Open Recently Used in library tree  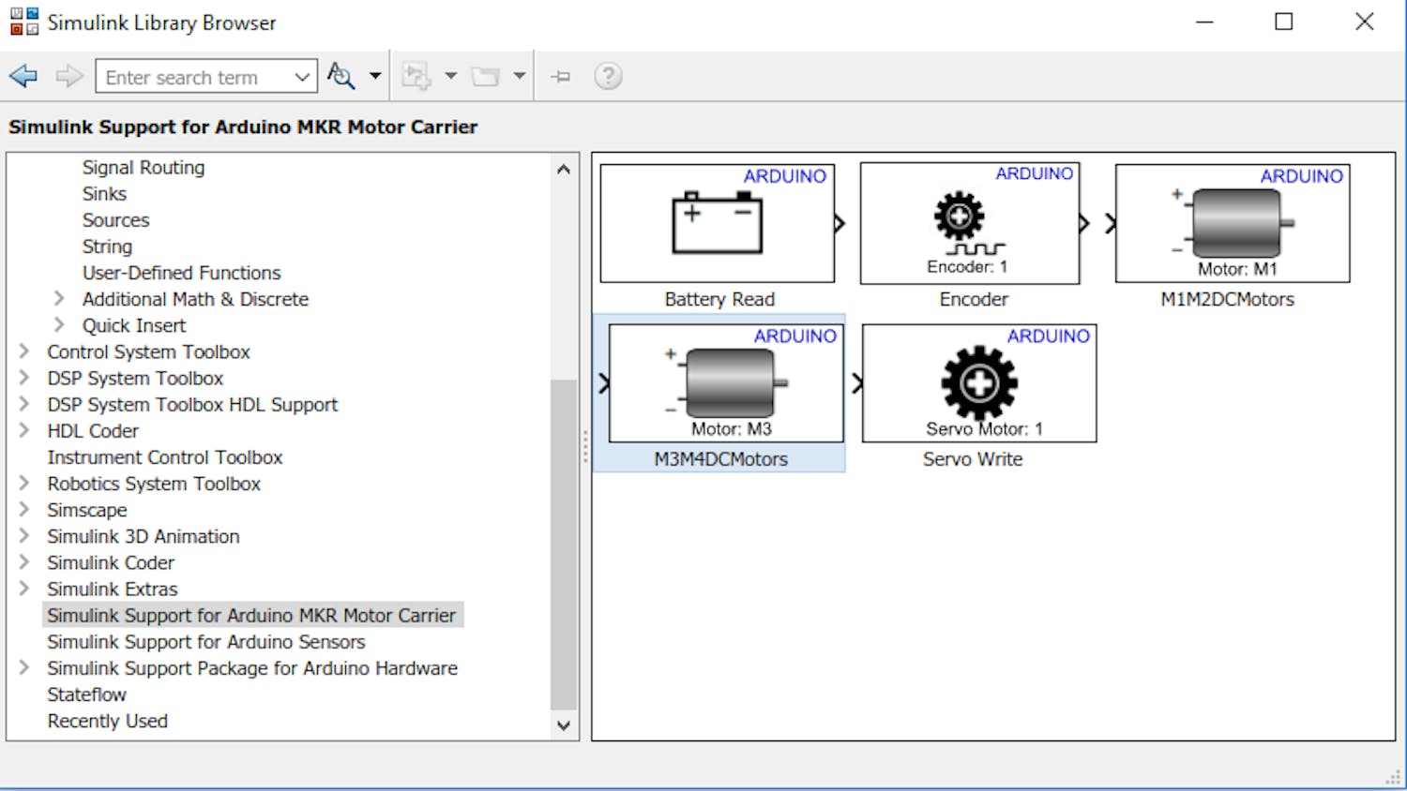pos(107,721)
